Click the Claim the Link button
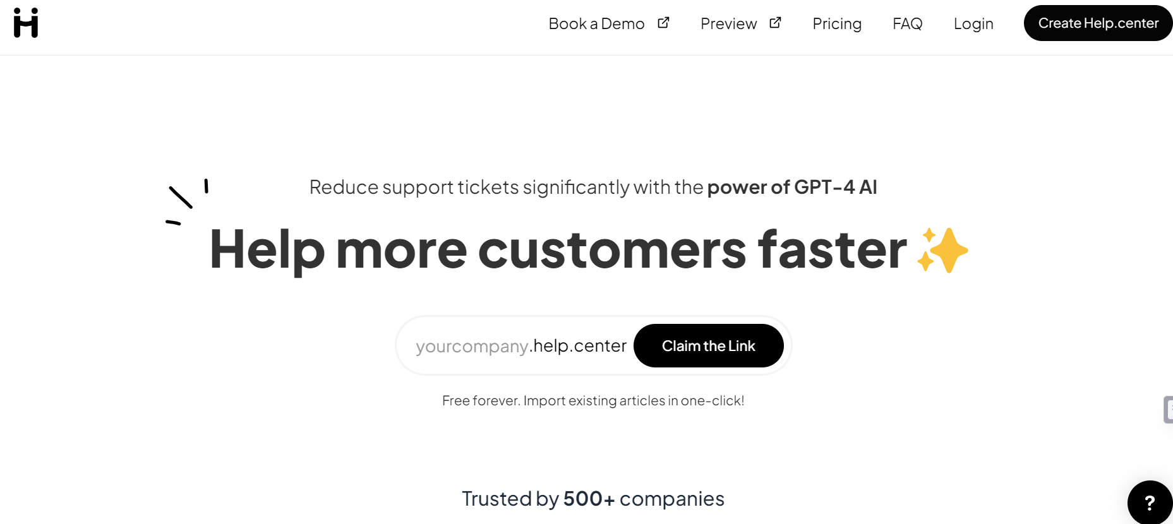This screenshot has height=524, width=1173. (x=708, y=345)
